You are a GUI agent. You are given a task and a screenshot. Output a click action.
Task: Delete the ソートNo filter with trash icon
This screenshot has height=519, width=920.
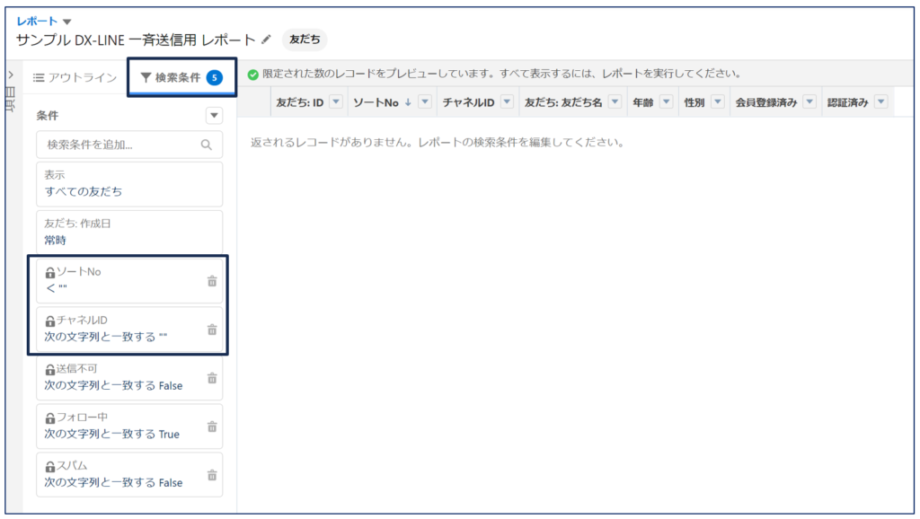click(212, 281)
